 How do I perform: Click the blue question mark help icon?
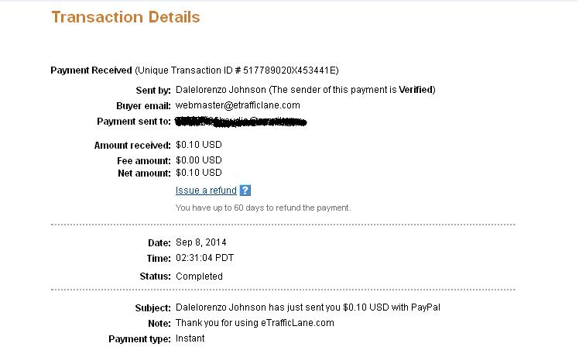[x=245, y=191]
